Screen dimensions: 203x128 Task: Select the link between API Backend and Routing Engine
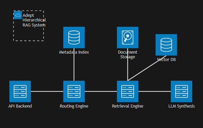(47, 91)
